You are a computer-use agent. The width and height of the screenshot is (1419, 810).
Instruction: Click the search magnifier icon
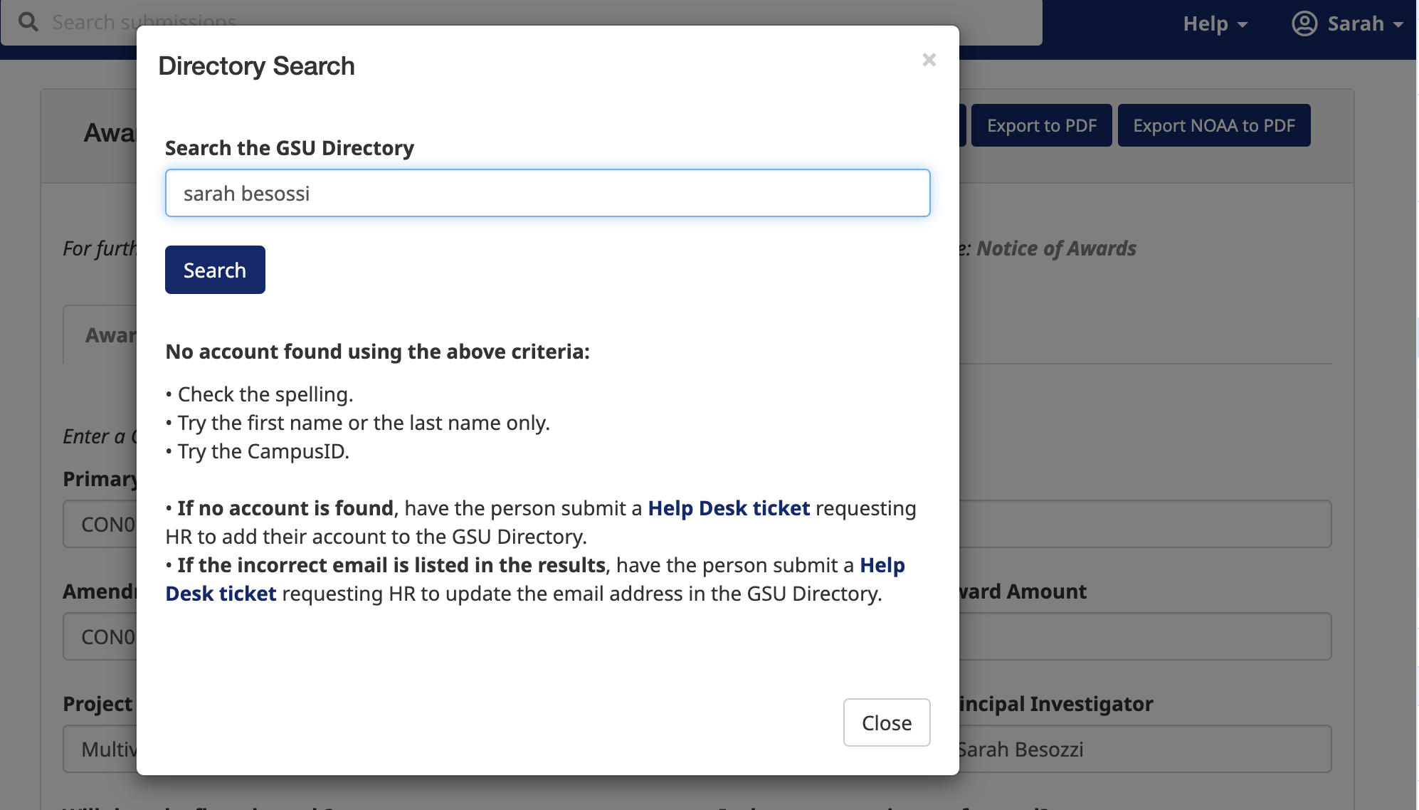pos(28,22)
